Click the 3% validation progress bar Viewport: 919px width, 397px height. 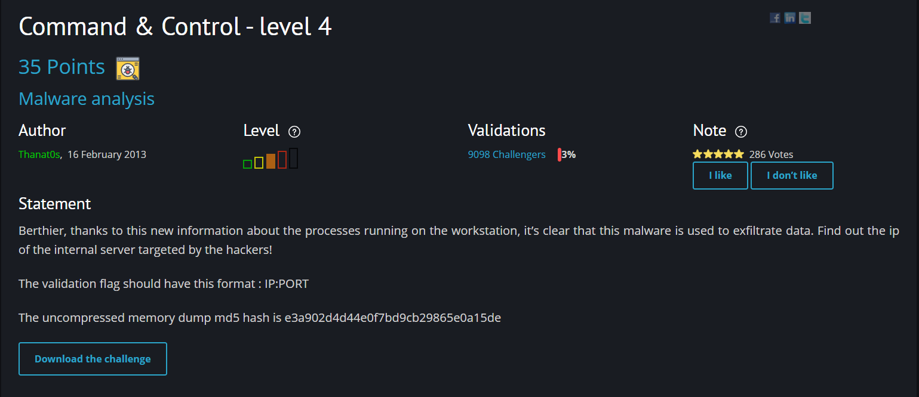click(x=560, y=154)
